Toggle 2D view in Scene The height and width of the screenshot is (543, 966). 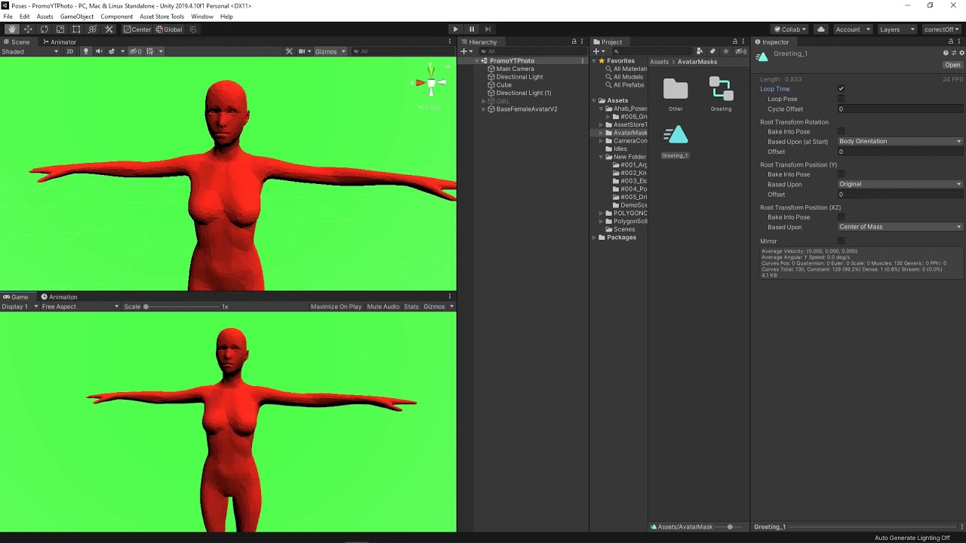[x=69, y=51]
